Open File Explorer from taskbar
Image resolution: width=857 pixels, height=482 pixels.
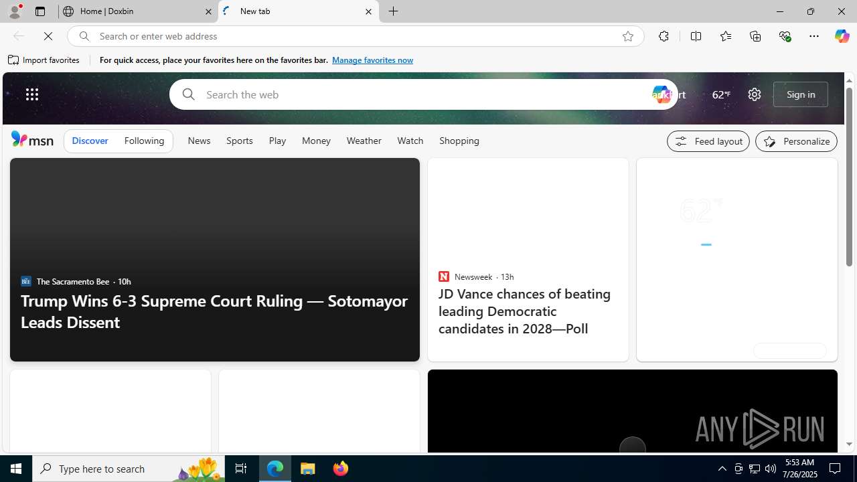click(308, 469)
